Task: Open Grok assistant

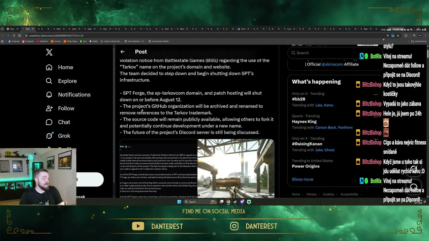Action: tap(58, 136)
